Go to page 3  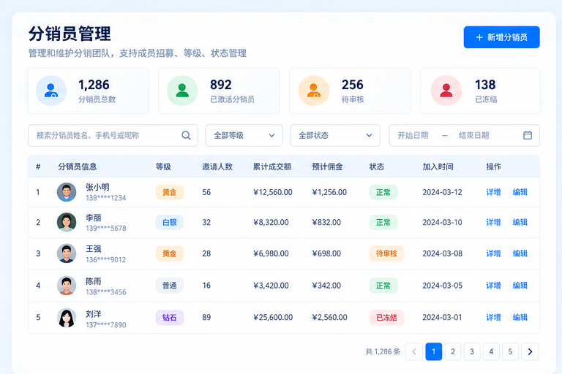point(472,351)
